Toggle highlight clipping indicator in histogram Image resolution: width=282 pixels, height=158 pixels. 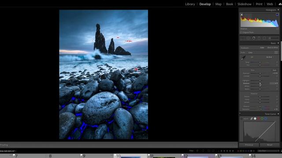[277, 14]
